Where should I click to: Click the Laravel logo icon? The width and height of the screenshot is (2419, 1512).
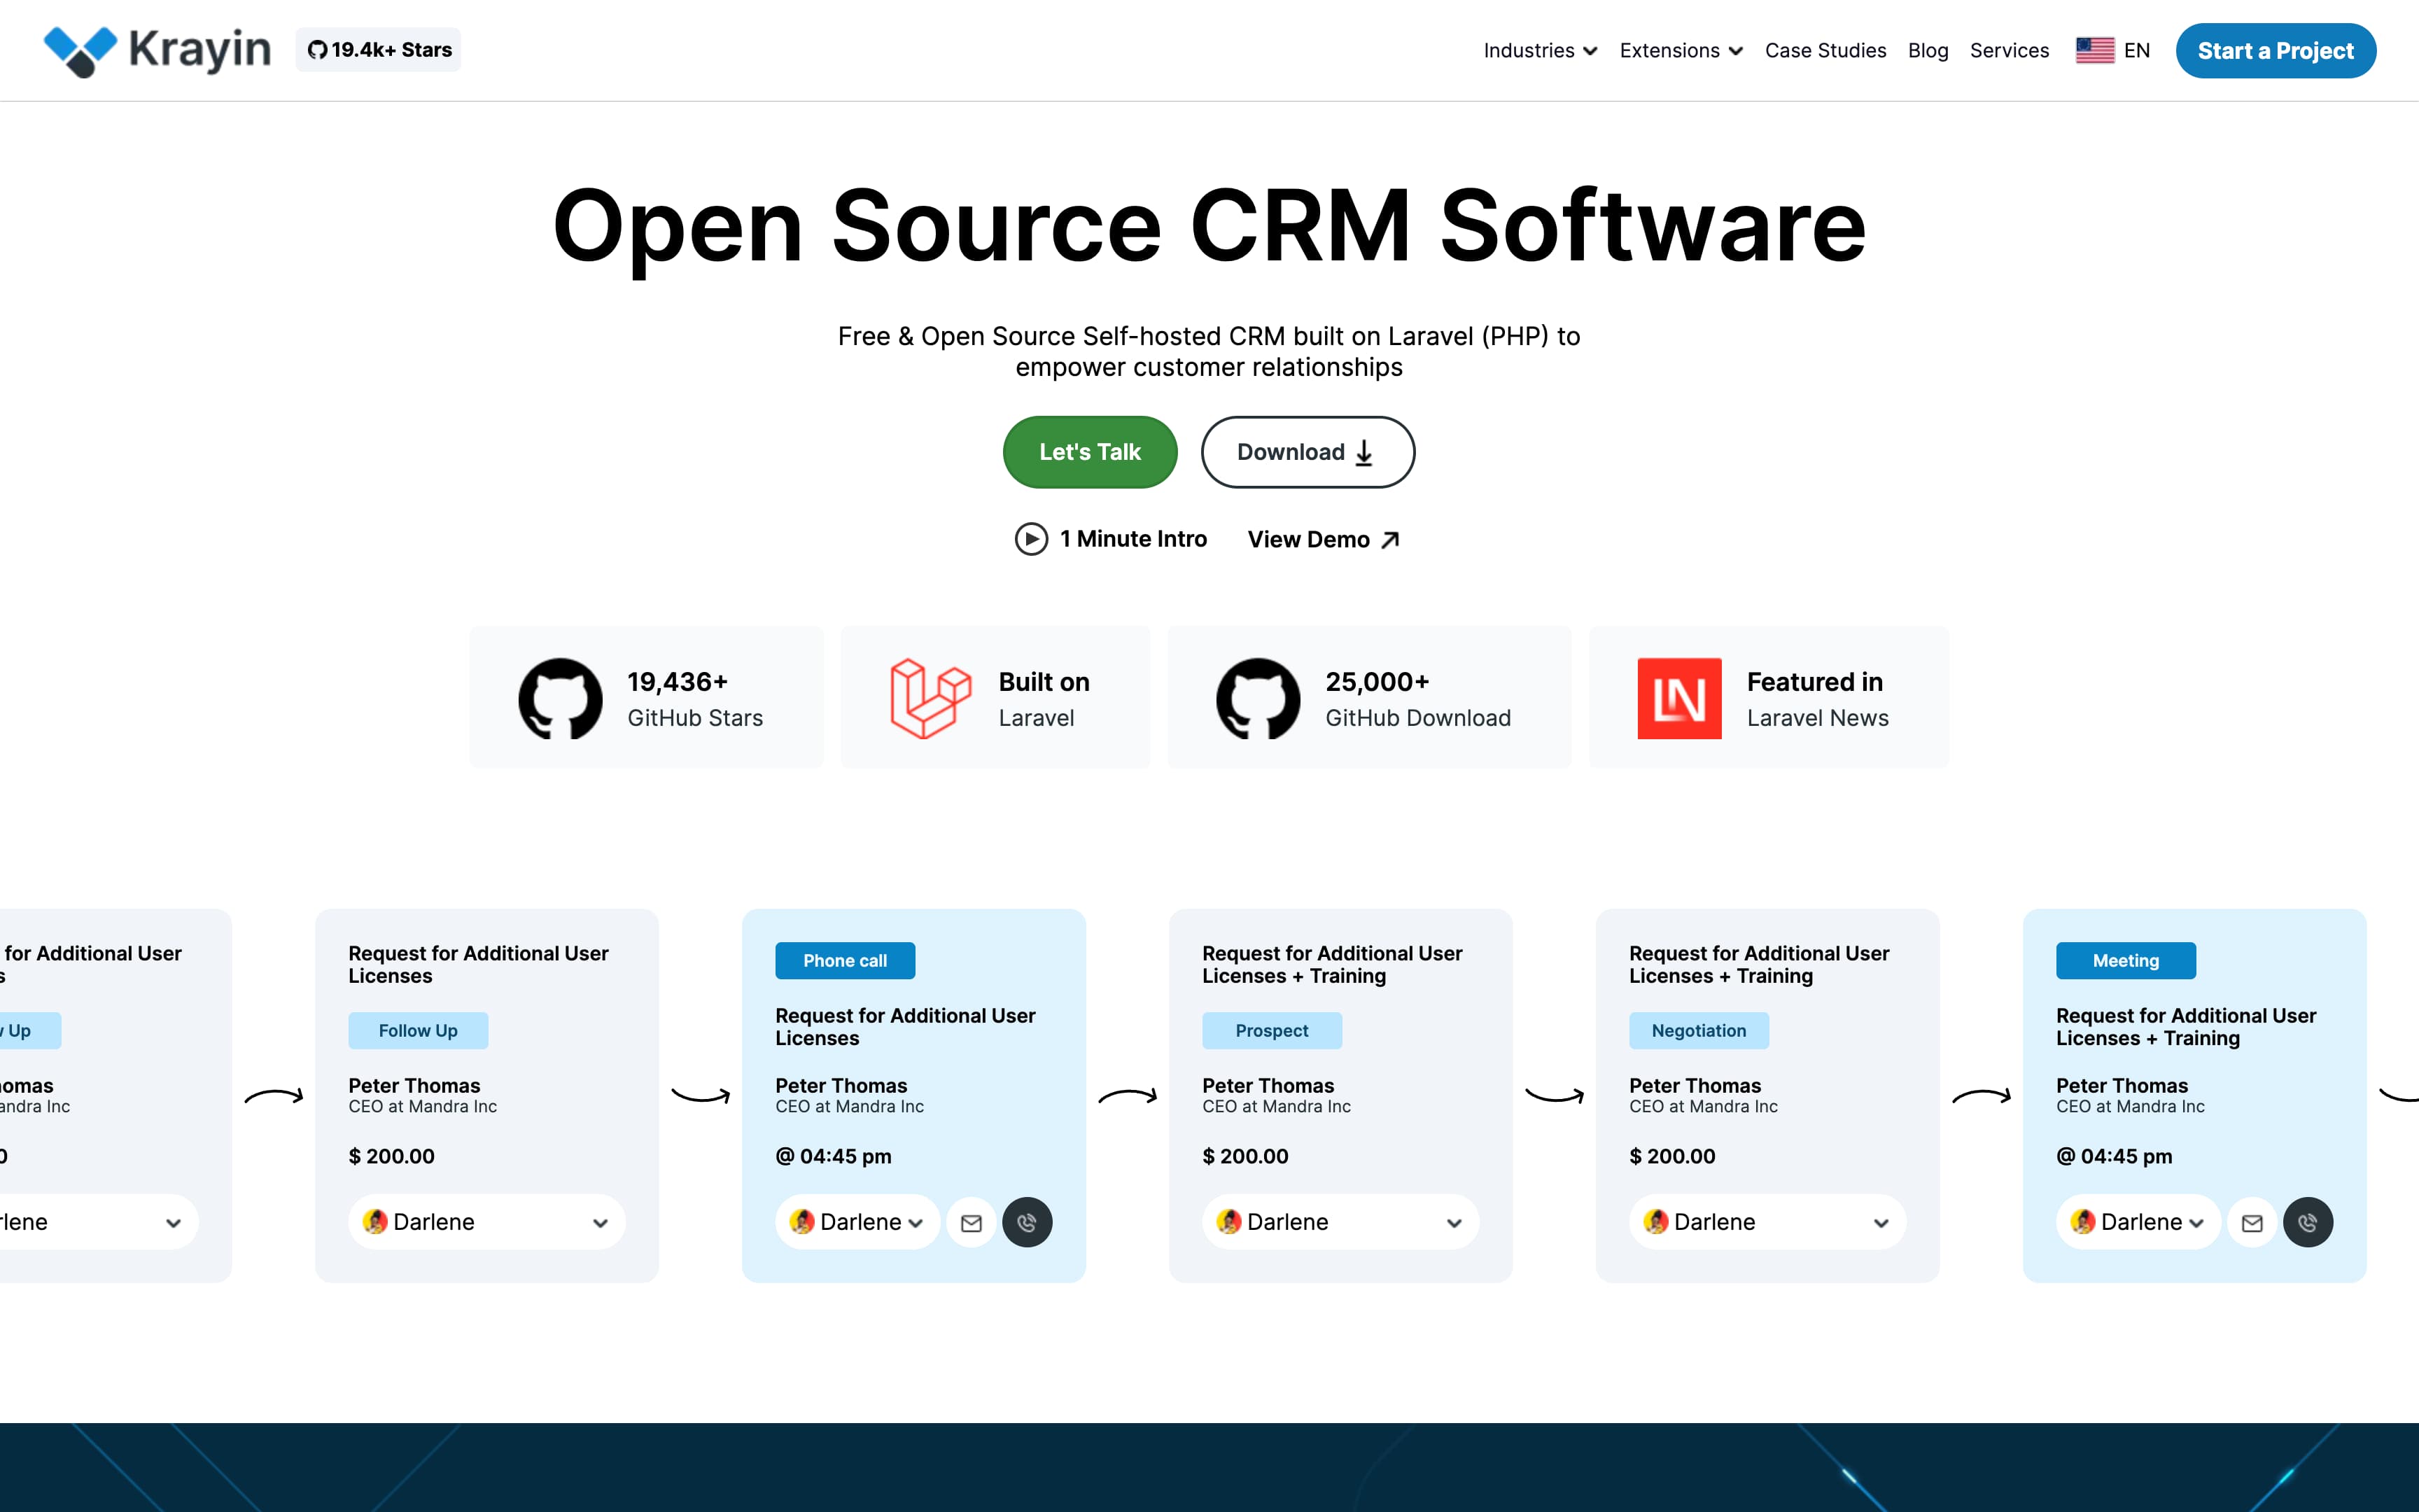[930, 698]
